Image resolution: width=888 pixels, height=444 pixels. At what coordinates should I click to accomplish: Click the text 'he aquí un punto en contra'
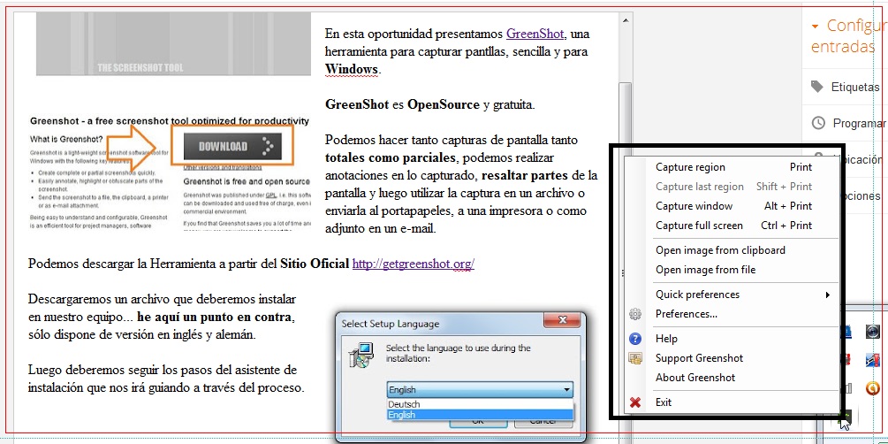coord(216,317)
